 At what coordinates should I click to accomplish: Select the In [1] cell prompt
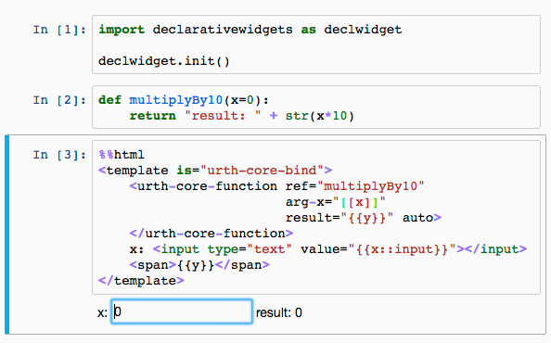tap(59, 30)
